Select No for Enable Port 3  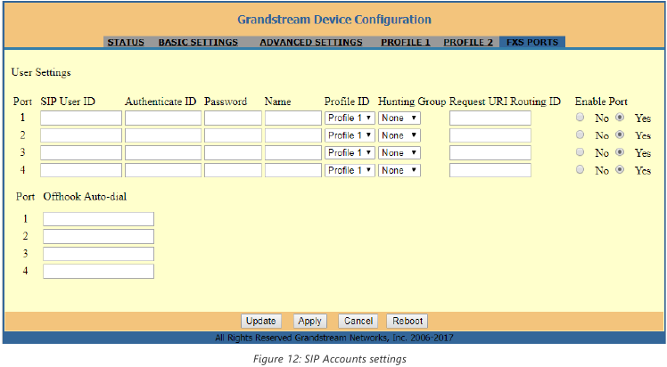click(580, 152)
